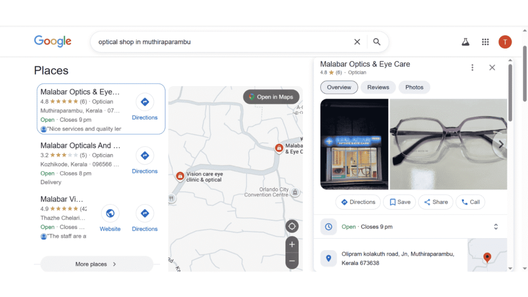Click the Google logo

pyautogui.click(x=53, y=41)
